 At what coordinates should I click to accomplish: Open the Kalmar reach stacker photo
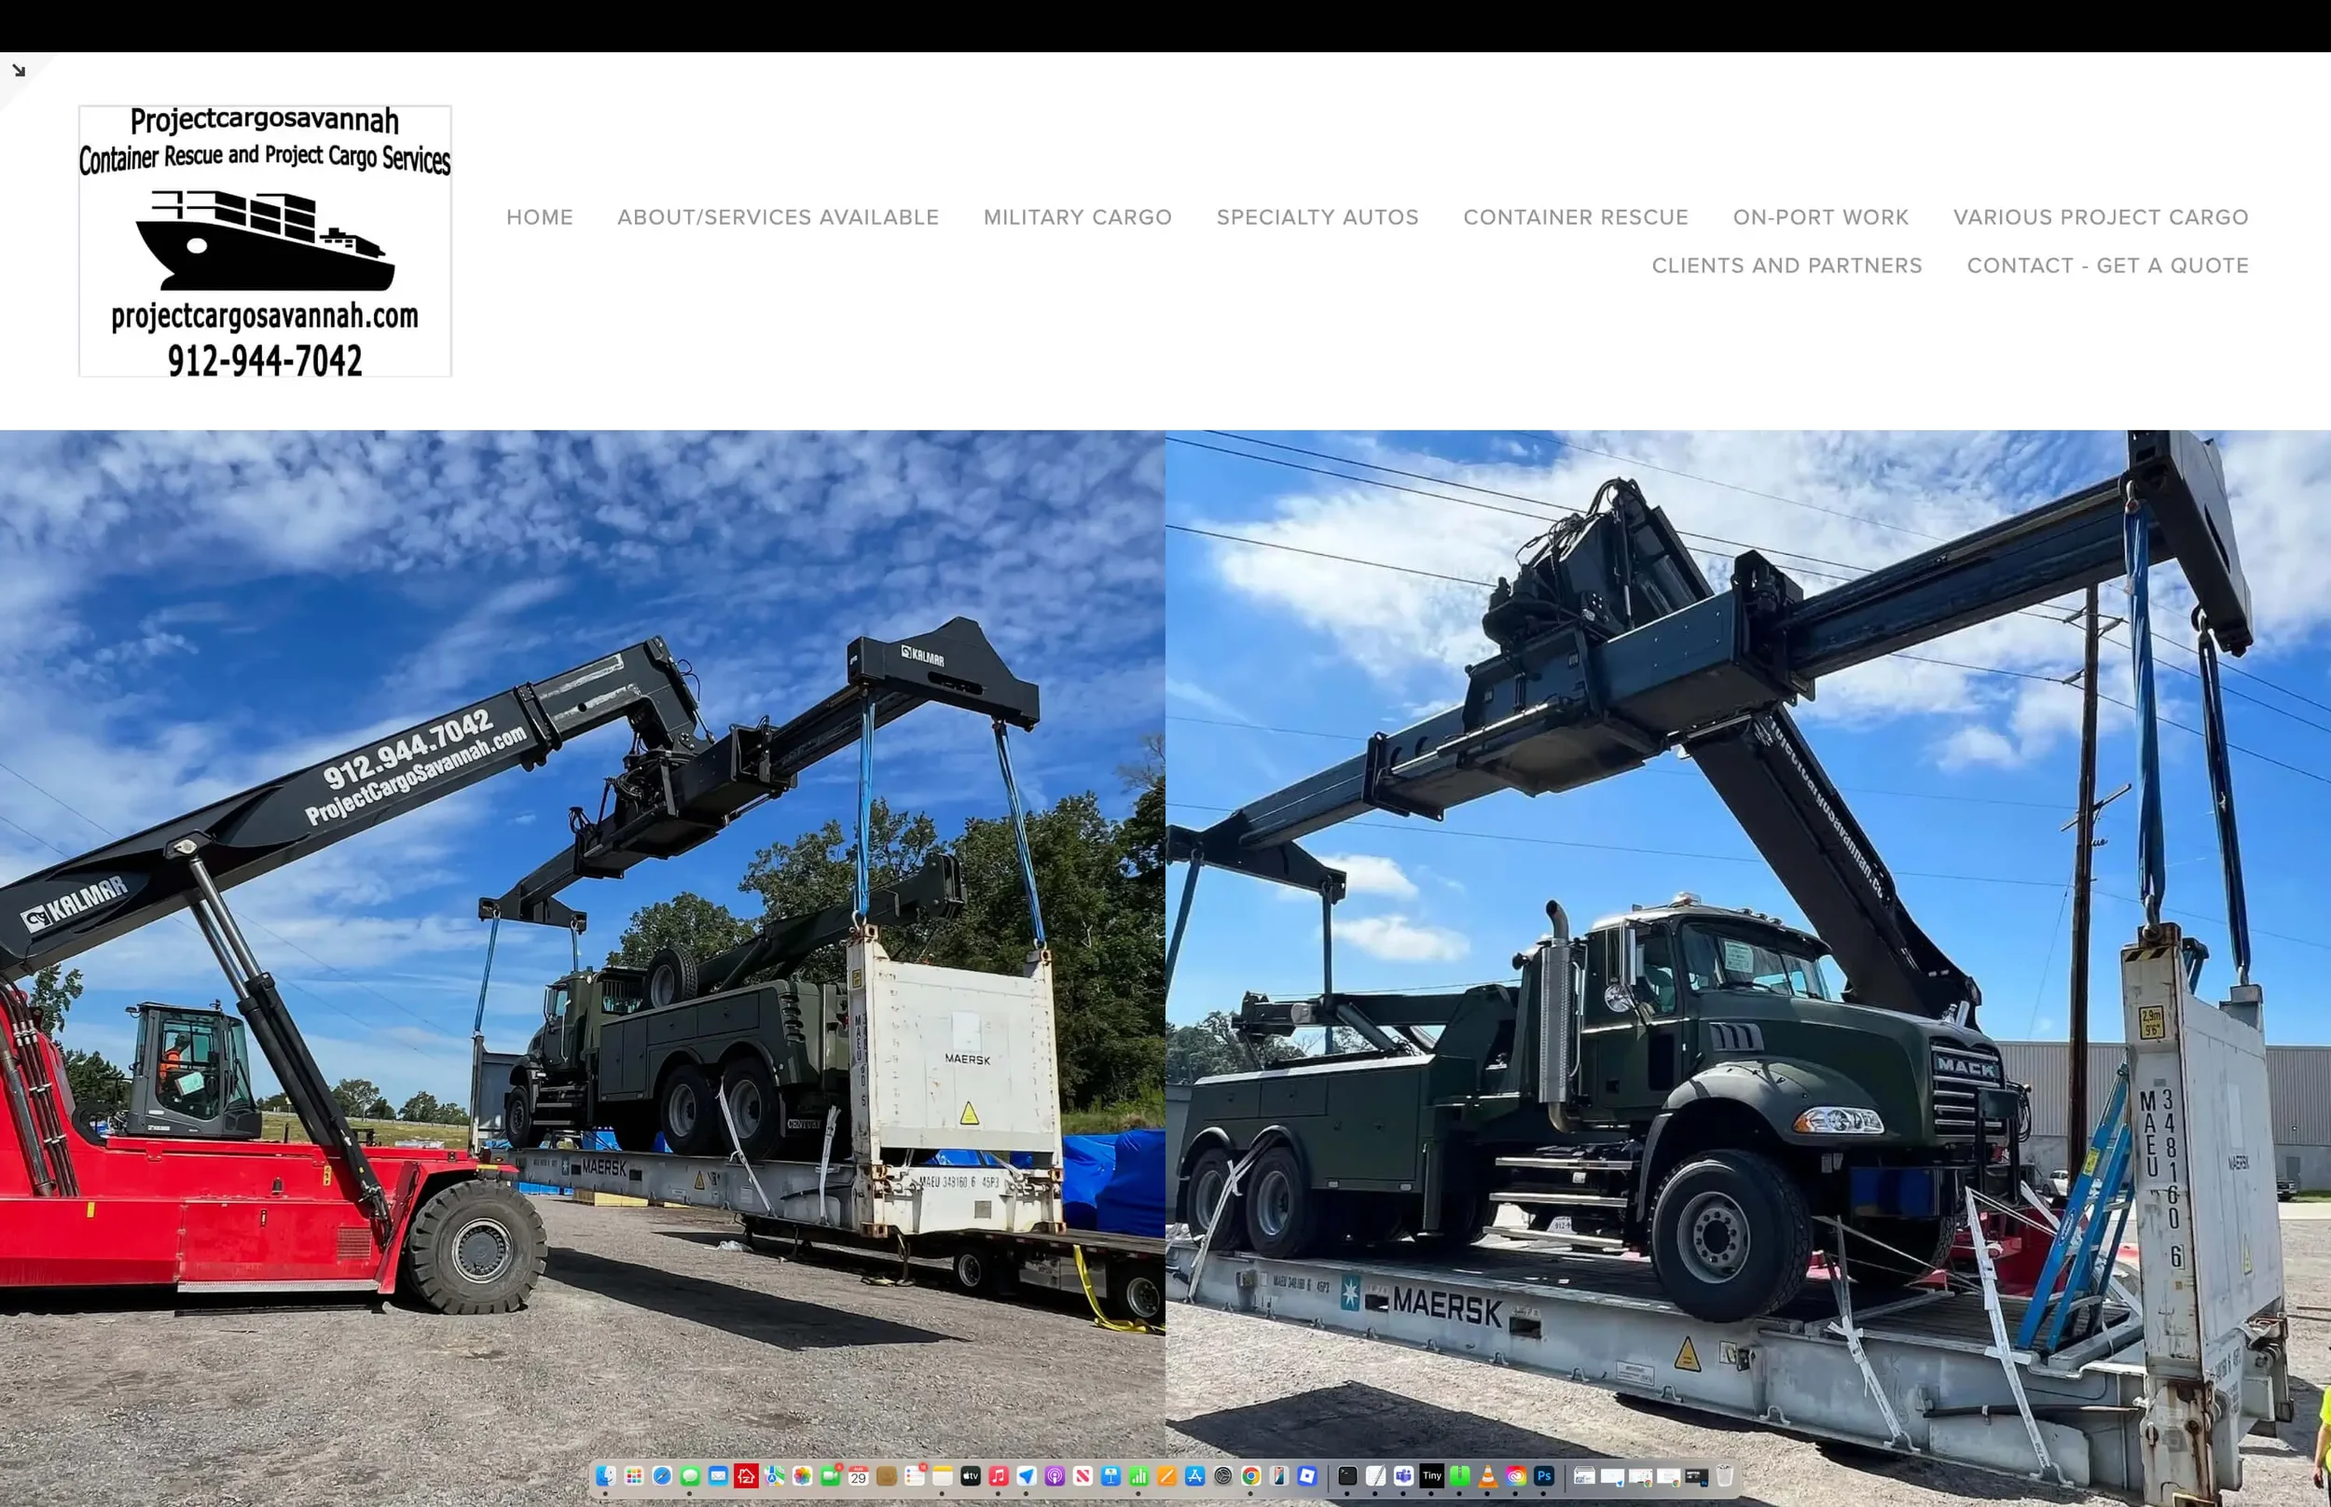[x=582, y=939]
